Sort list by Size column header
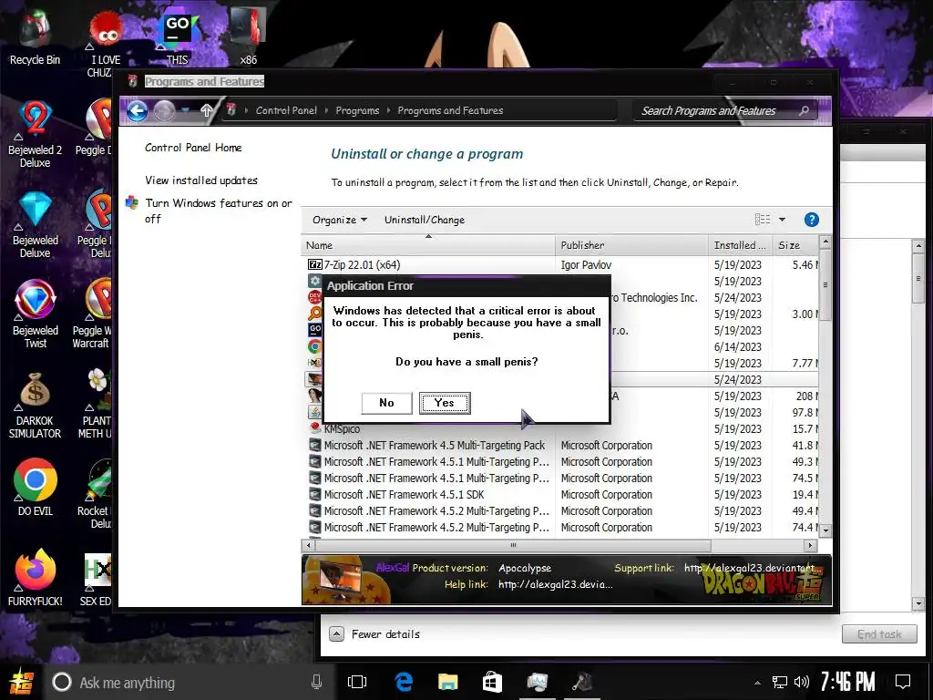The width and height of the screenshot is (933, 700). coord(795,245)
